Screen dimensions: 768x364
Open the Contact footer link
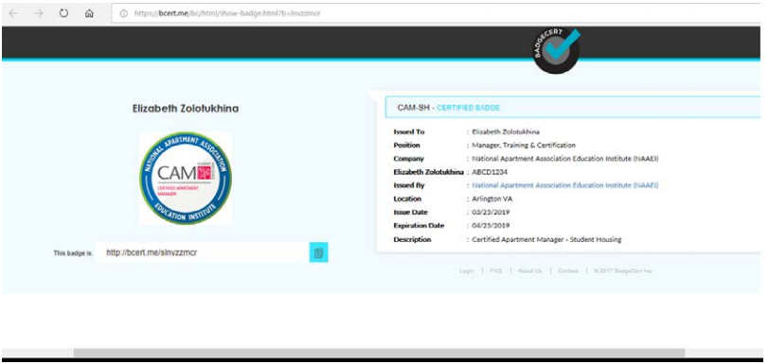567,271
